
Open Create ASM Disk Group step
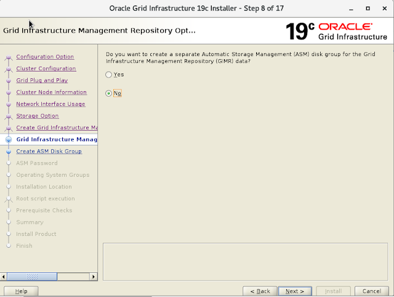tap(49, 151)
